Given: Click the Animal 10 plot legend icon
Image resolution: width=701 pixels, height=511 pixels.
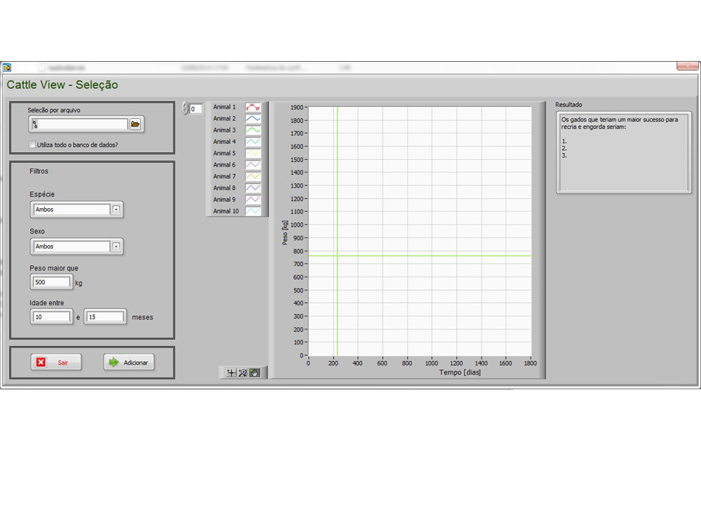Looking at the screenshot, I should pos(253,212).
